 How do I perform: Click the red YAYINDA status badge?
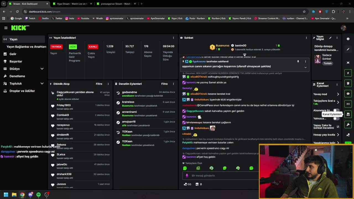coord(56,47)
